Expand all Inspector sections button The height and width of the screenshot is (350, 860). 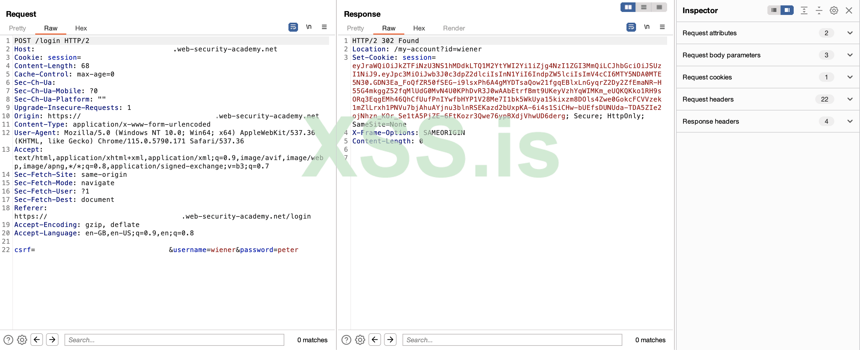(x=804, y=11)
